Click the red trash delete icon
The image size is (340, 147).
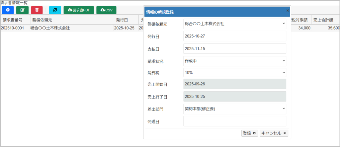pos(37,10)
